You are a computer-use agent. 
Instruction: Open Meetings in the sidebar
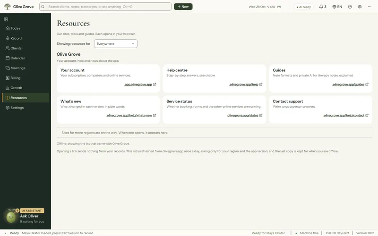[26, 68]
